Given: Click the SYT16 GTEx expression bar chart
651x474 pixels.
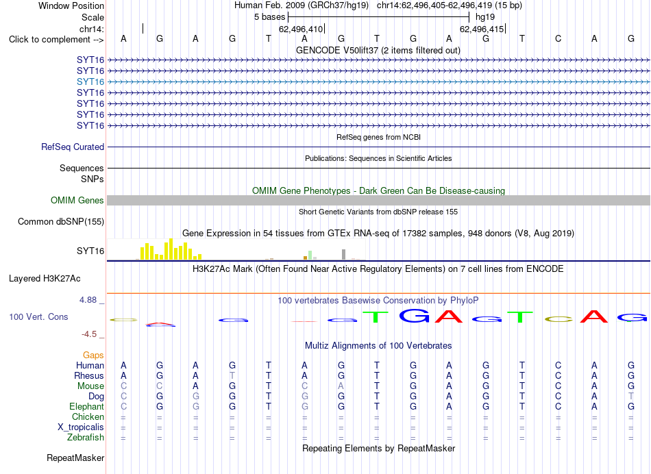Looking at the screenshot, I should point(236,249).
